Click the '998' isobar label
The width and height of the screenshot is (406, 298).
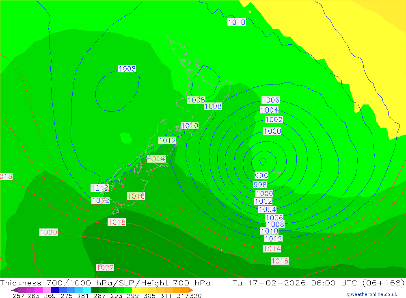coord(260,185)
